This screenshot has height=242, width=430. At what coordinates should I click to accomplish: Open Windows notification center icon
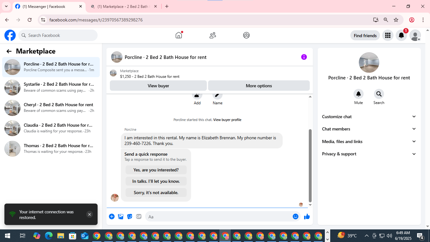coord(420,236)
